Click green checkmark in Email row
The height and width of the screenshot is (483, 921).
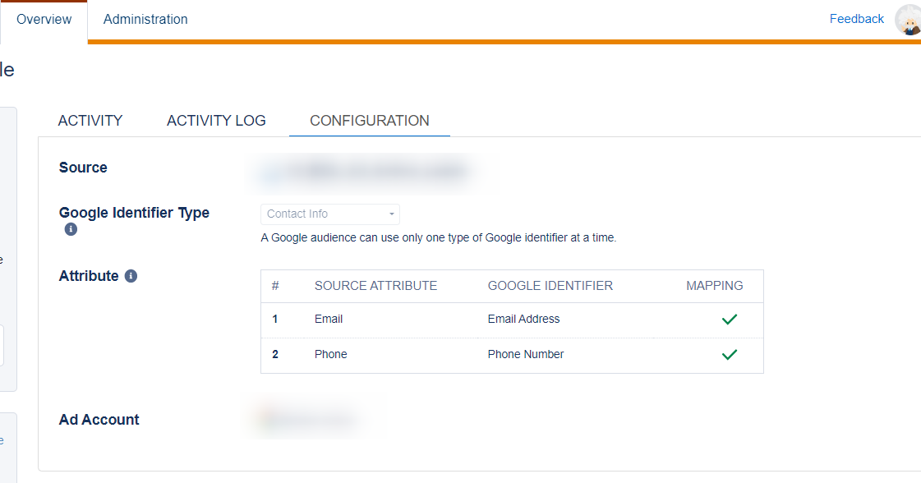730,319
